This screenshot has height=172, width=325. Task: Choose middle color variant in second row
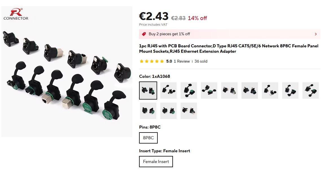[x=168, y=111]
